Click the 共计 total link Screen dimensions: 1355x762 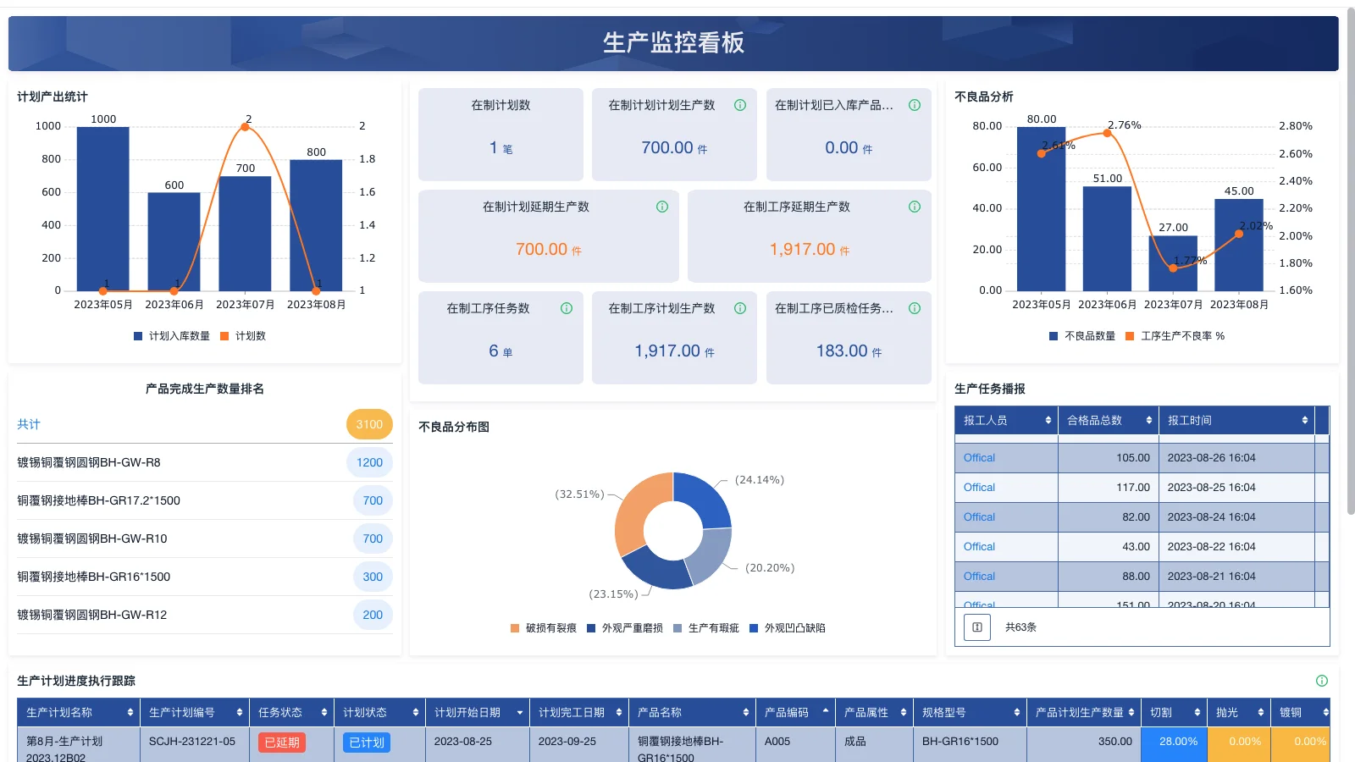click(x=28, y=424)
